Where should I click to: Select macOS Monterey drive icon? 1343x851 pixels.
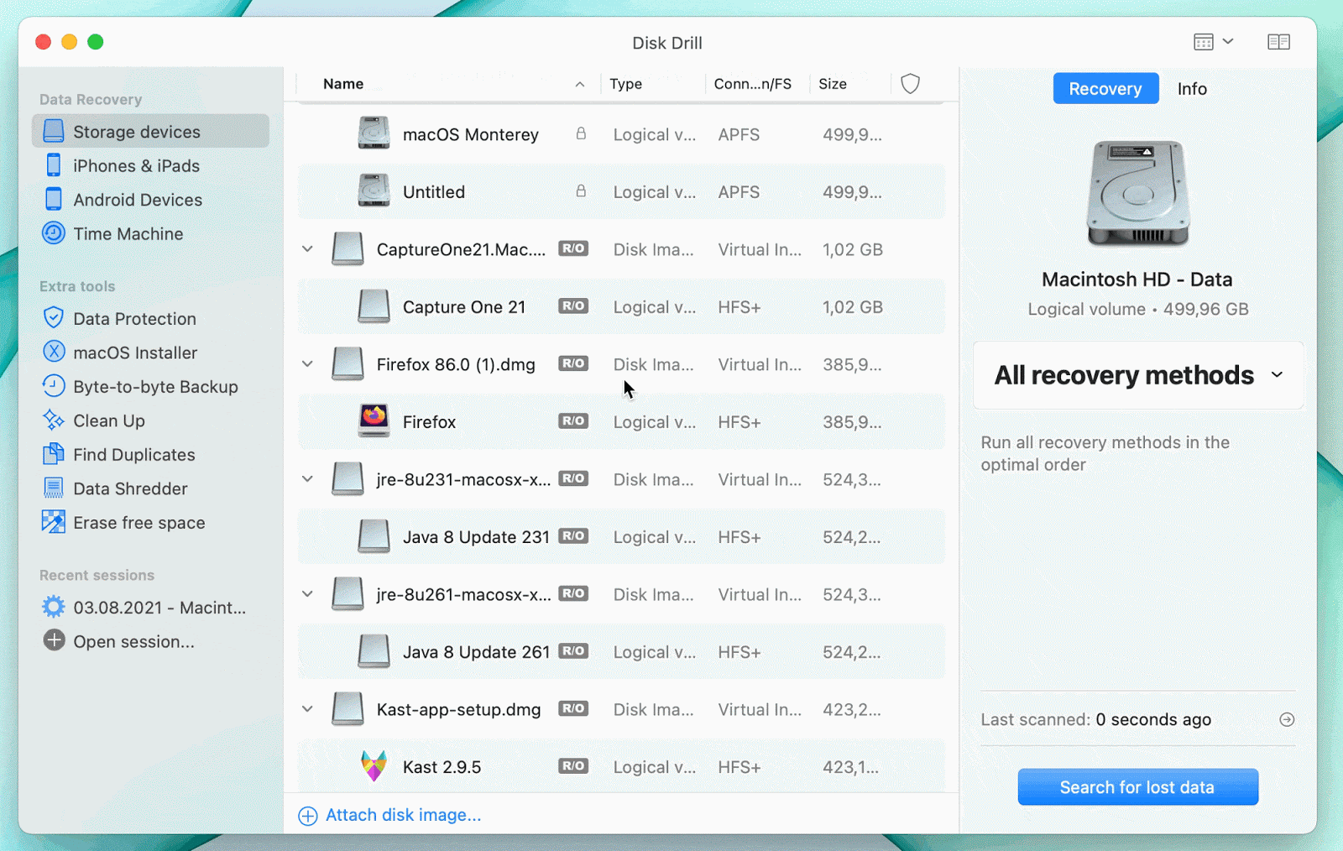(374, 133)
